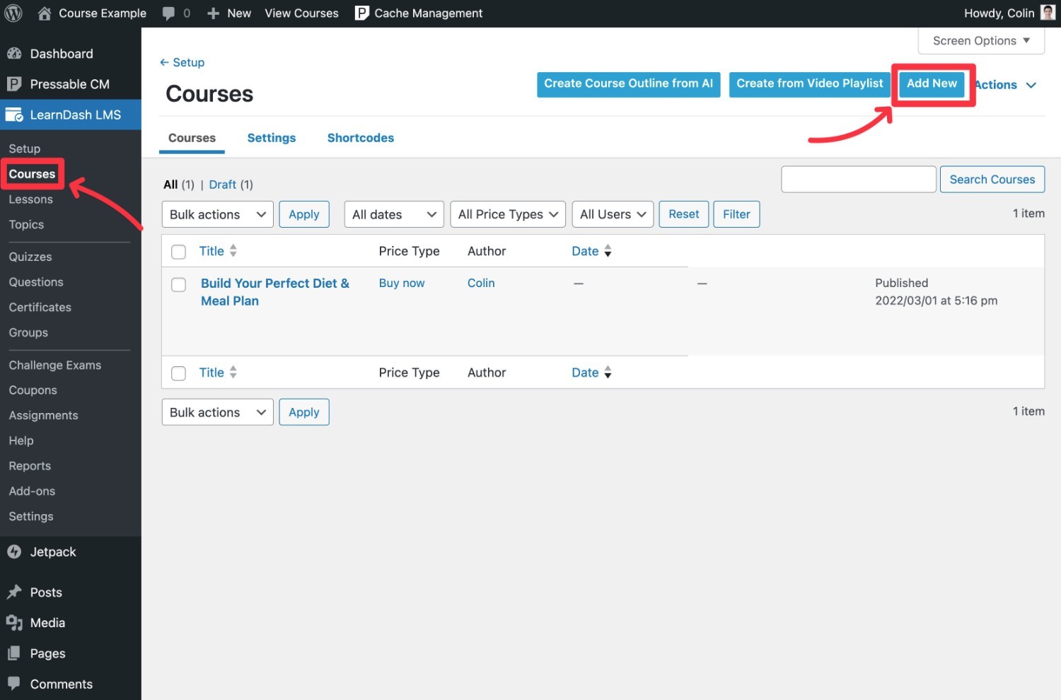This screenshot has width=1061, height=700.
Task: Expand the Actions dropdown chevron
Action: (1031, 85)
